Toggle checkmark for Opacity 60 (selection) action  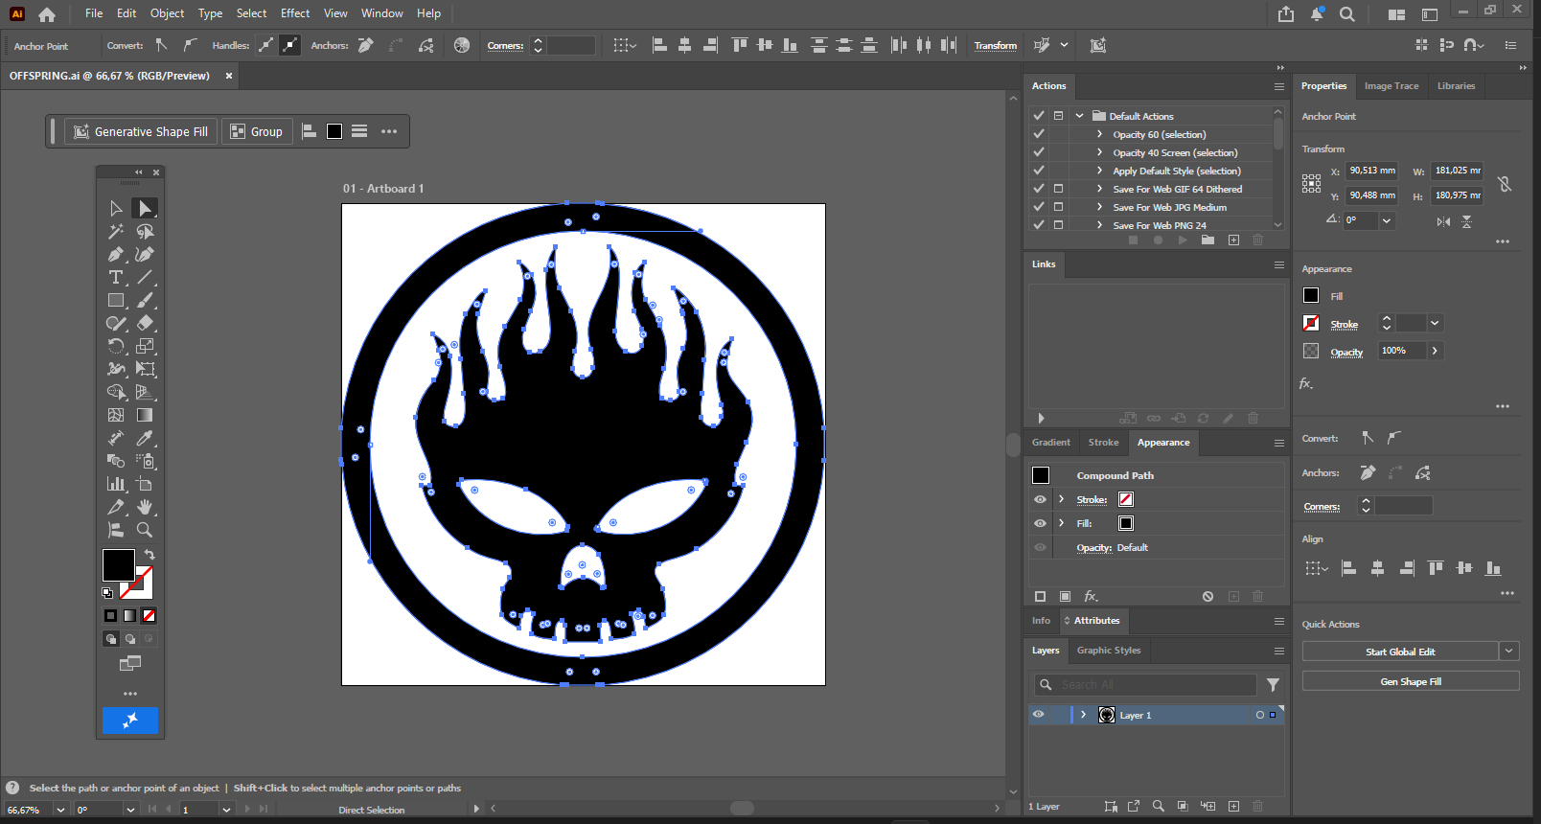(1038, 134)
